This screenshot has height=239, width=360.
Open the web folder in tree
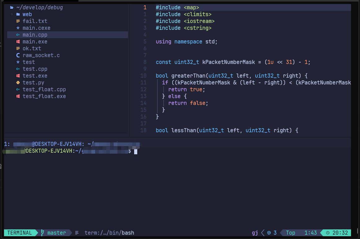(x=27, y=14)
